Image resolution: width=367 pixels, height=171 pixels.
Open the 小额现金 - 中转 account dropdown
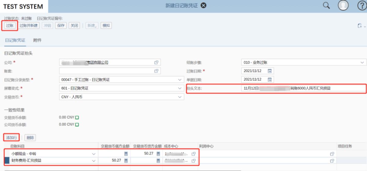click(x=93, y=154)
